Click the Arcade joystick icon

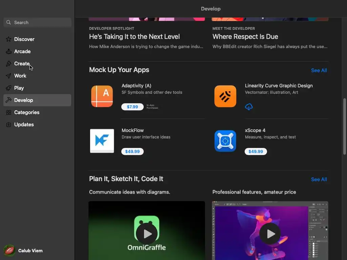coord(8,51)
